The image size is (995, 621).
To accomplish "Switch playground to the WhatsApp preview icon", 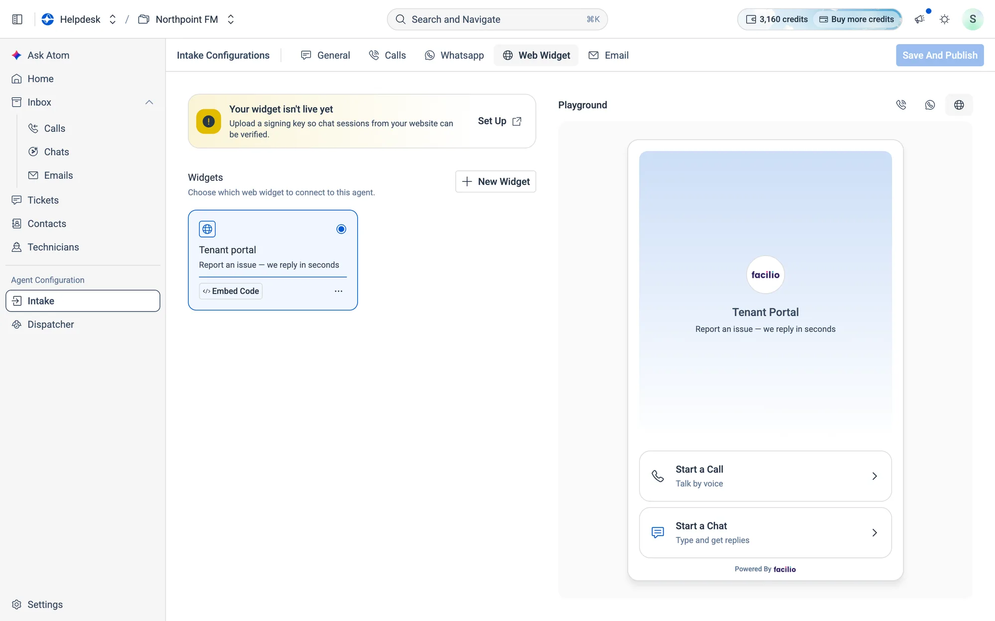I will click(930, 105).
